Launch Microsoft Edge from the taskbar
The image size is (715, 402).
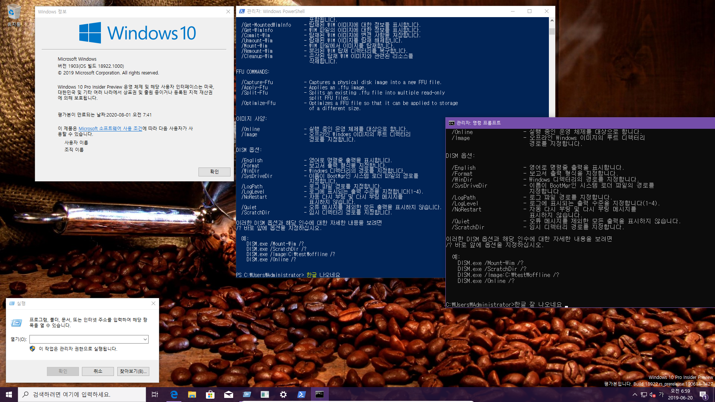174,395
